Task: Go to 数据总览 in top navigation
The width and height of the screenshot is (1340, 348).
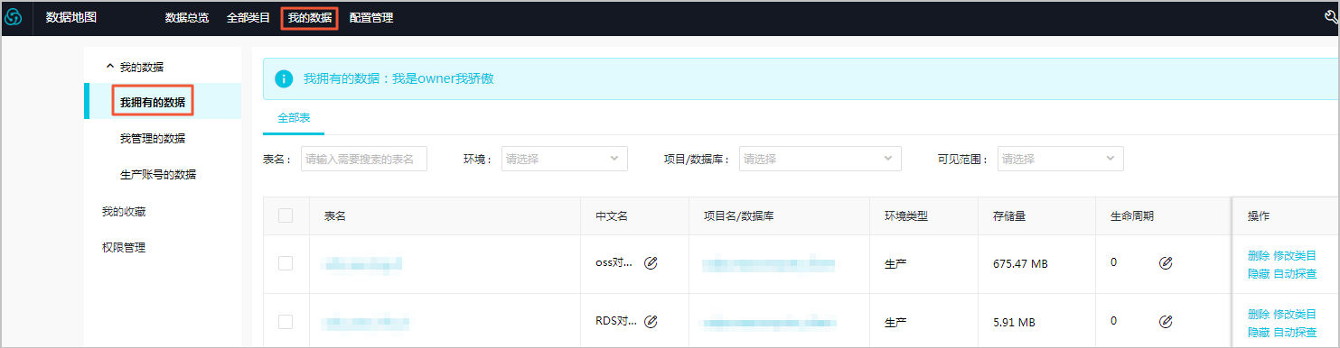Action: tap(187, 17)
